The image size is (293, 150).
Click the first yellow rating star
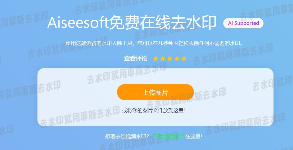pyautogui.click(x=156, y=59)
